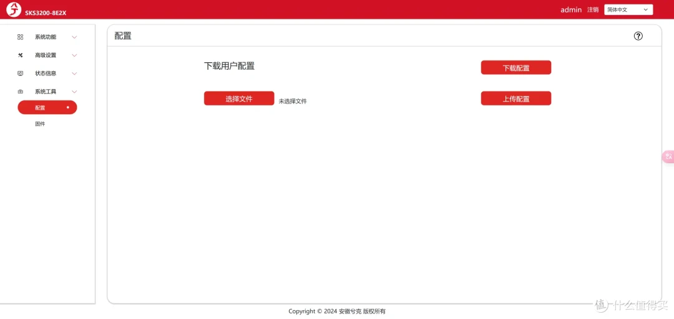Click the 下载用户配置 label

pyautogui.click(x=229, y=66)
